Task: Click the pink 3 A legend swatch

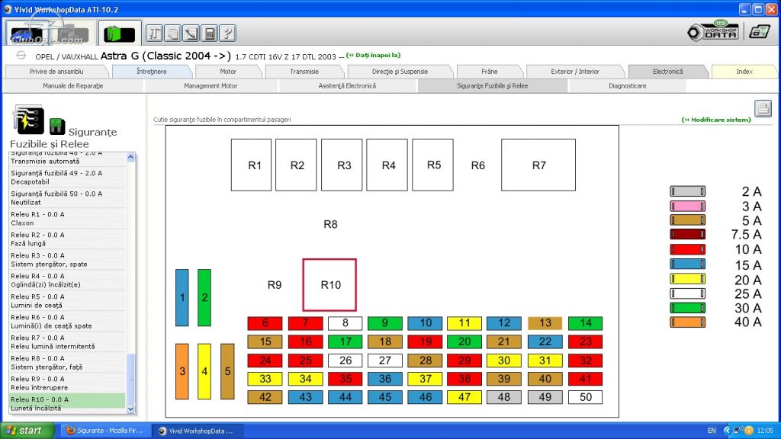Action: point(687,206)
